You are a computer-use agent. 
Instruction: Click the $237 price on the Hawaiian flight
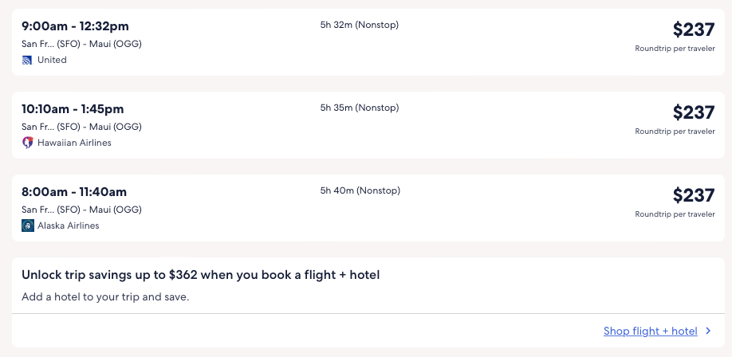pos(693,112)
